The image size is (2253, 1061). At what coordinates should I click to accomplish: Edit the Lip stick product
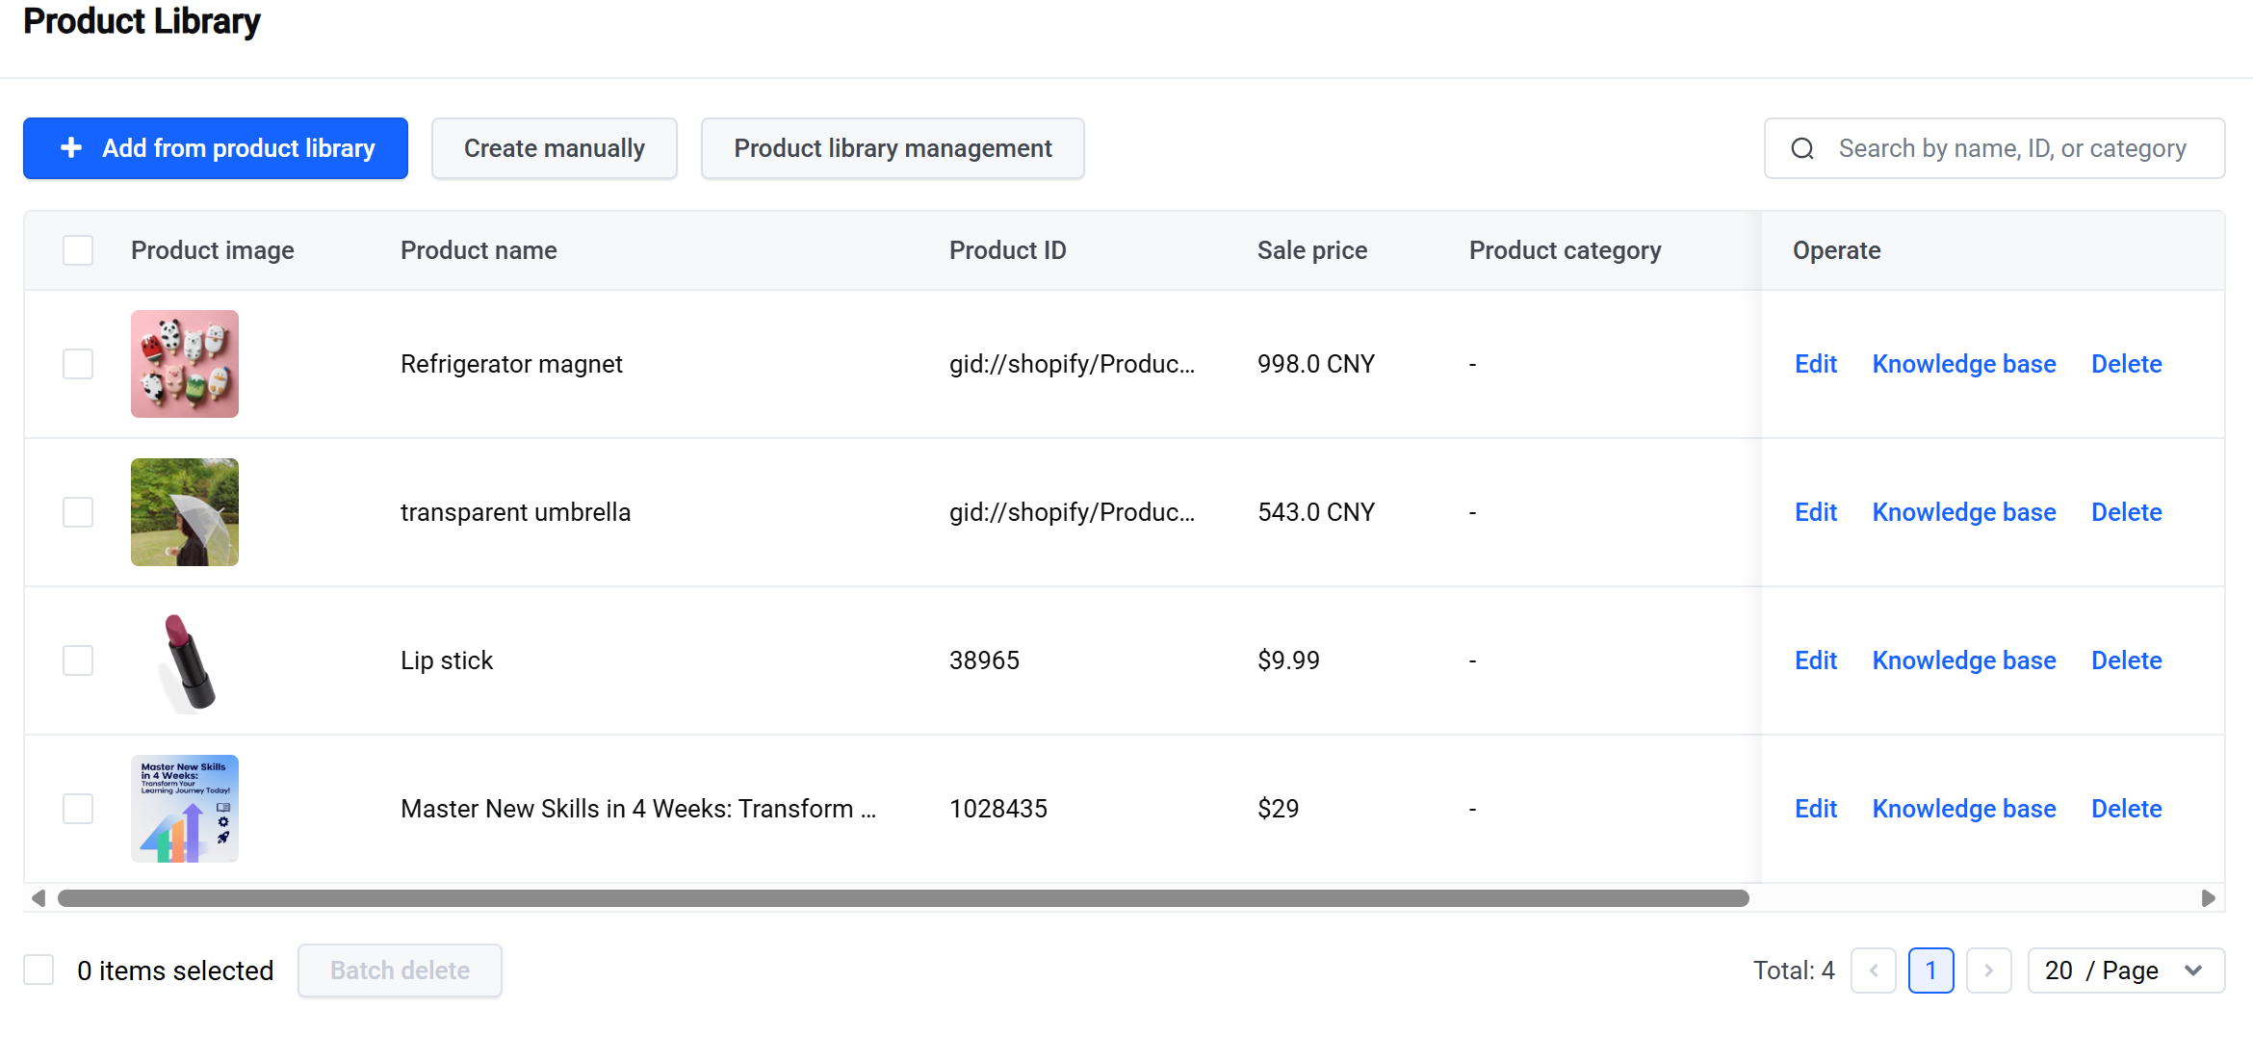(x=1816, y=660)
